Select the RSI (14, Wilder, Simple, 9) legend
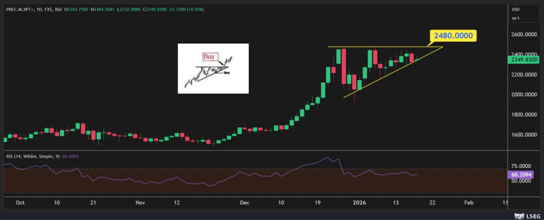The image size is (544, 220). [x=33, y=156]
